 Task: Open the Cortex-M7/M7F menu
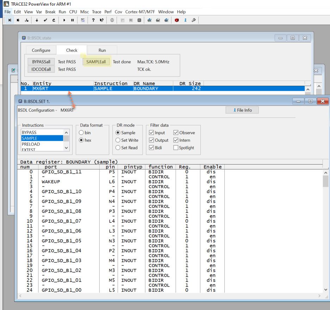click(x=140, y=12)
